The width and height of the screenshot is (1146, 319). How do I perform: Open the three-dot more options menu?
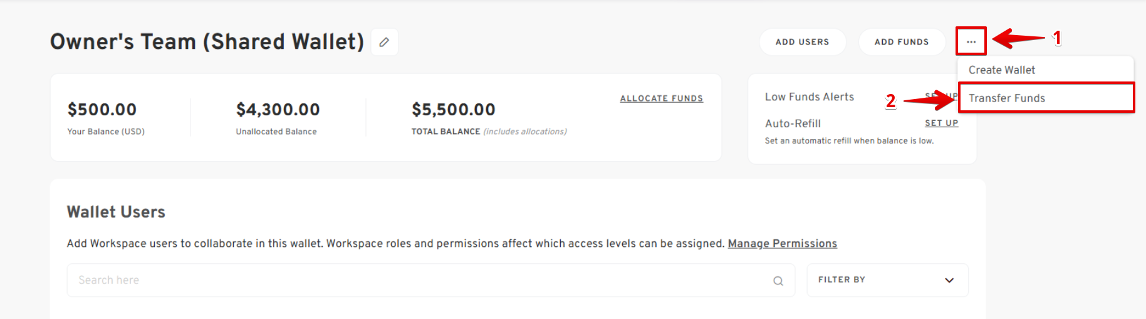[x=971, y=42]
